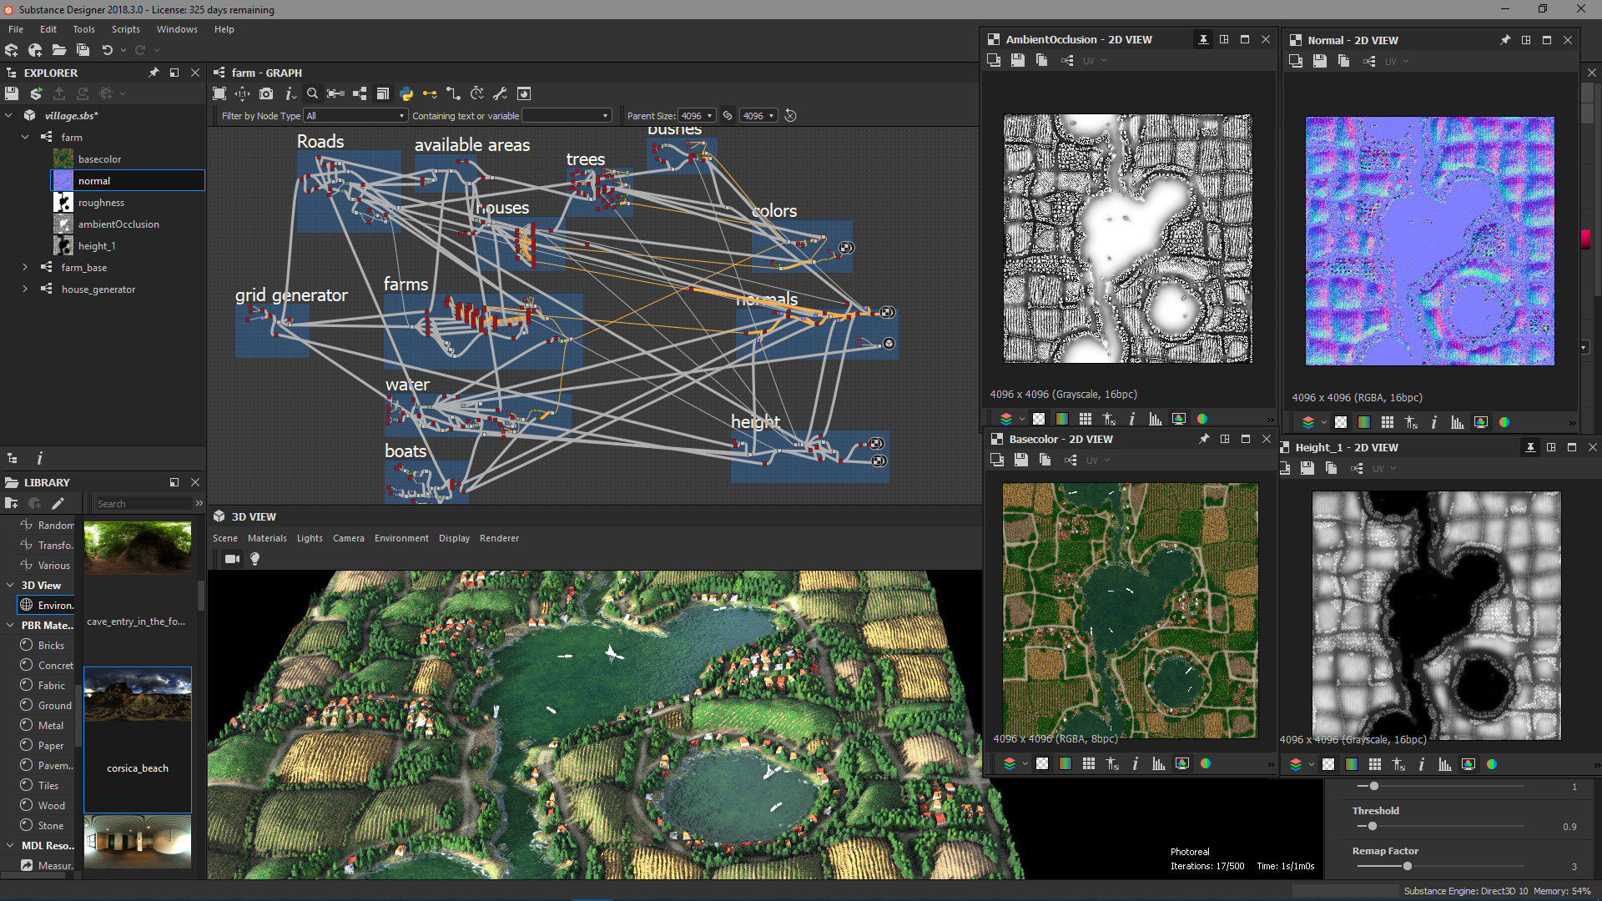
Task: Click the save icon above the Explorer tree
Action: [12, 93]
